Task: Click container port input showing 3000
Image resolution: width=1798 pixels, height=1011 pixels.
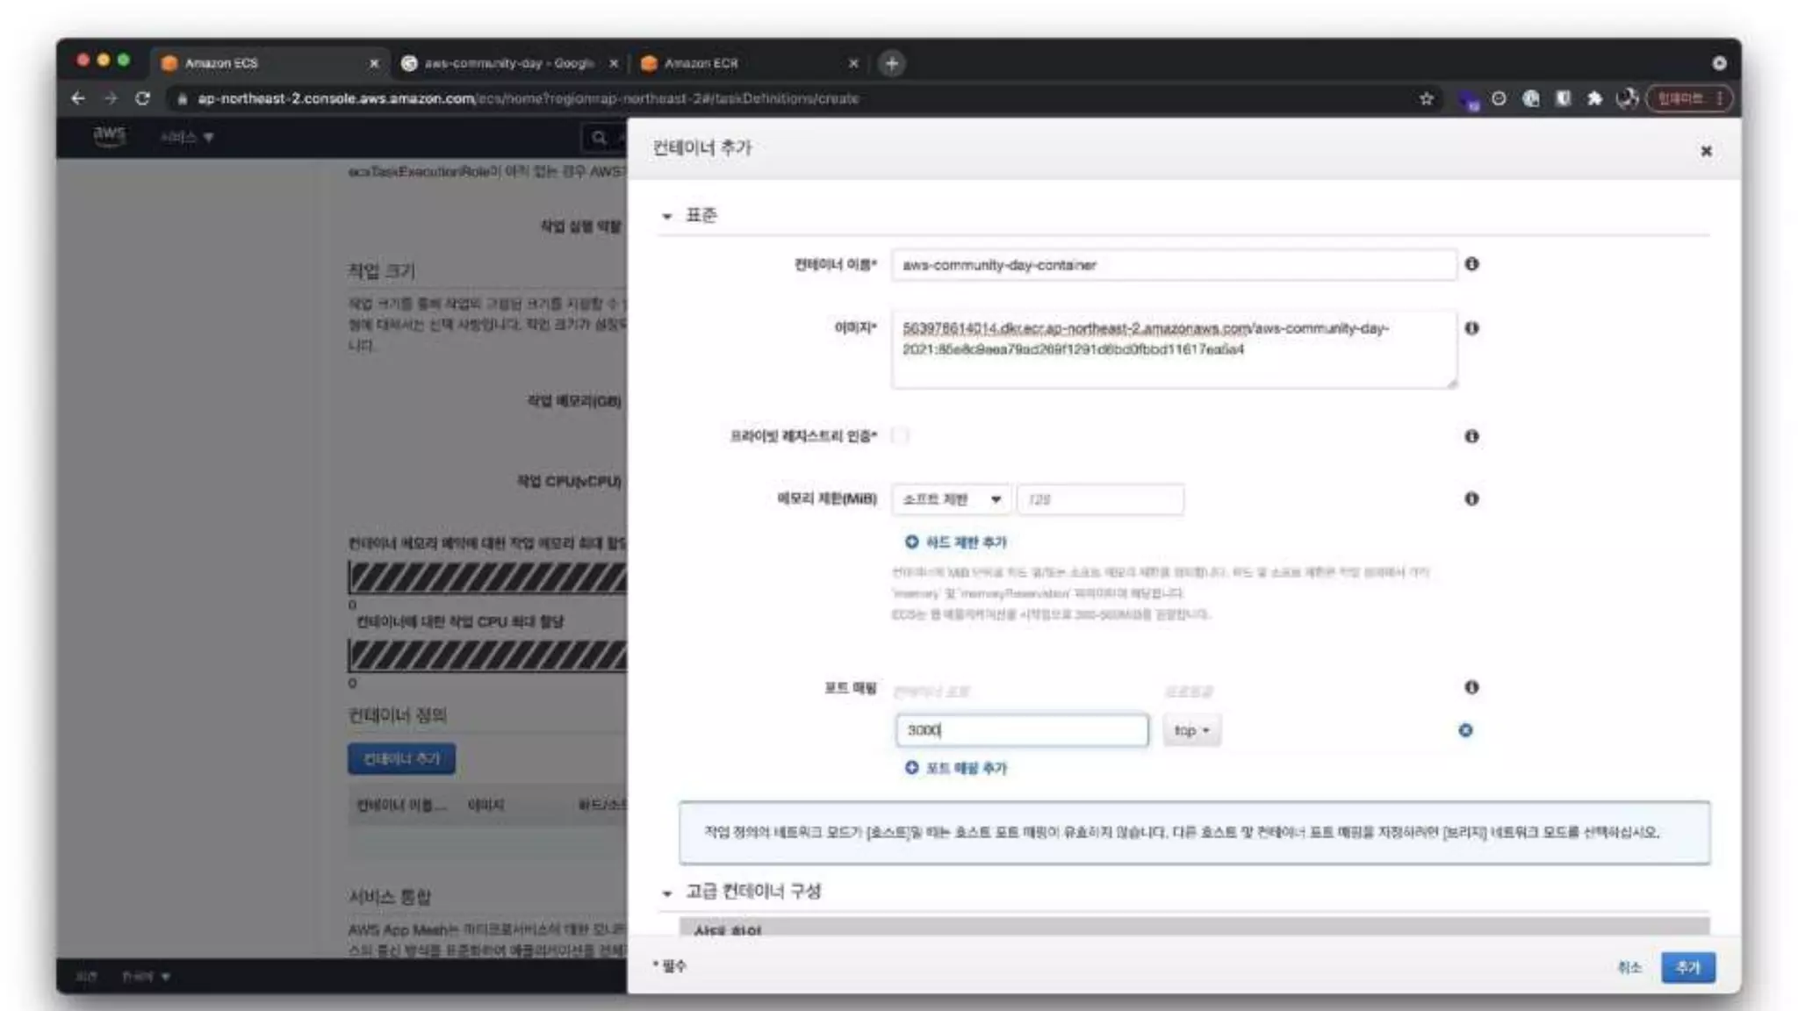Action: tap(1021, 730)
